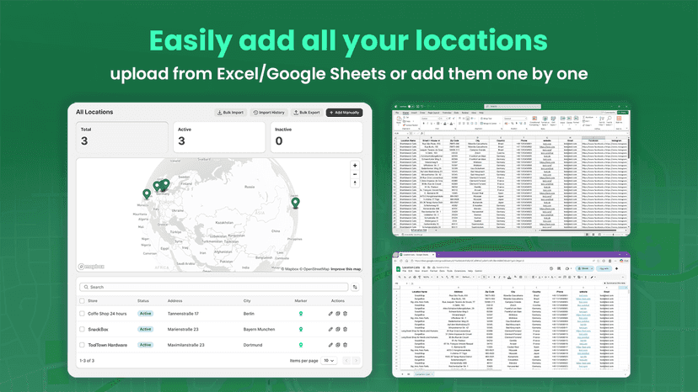Screen dimensions: 698x392
Task: Go to the next page of locations
Action: [356, 360]
